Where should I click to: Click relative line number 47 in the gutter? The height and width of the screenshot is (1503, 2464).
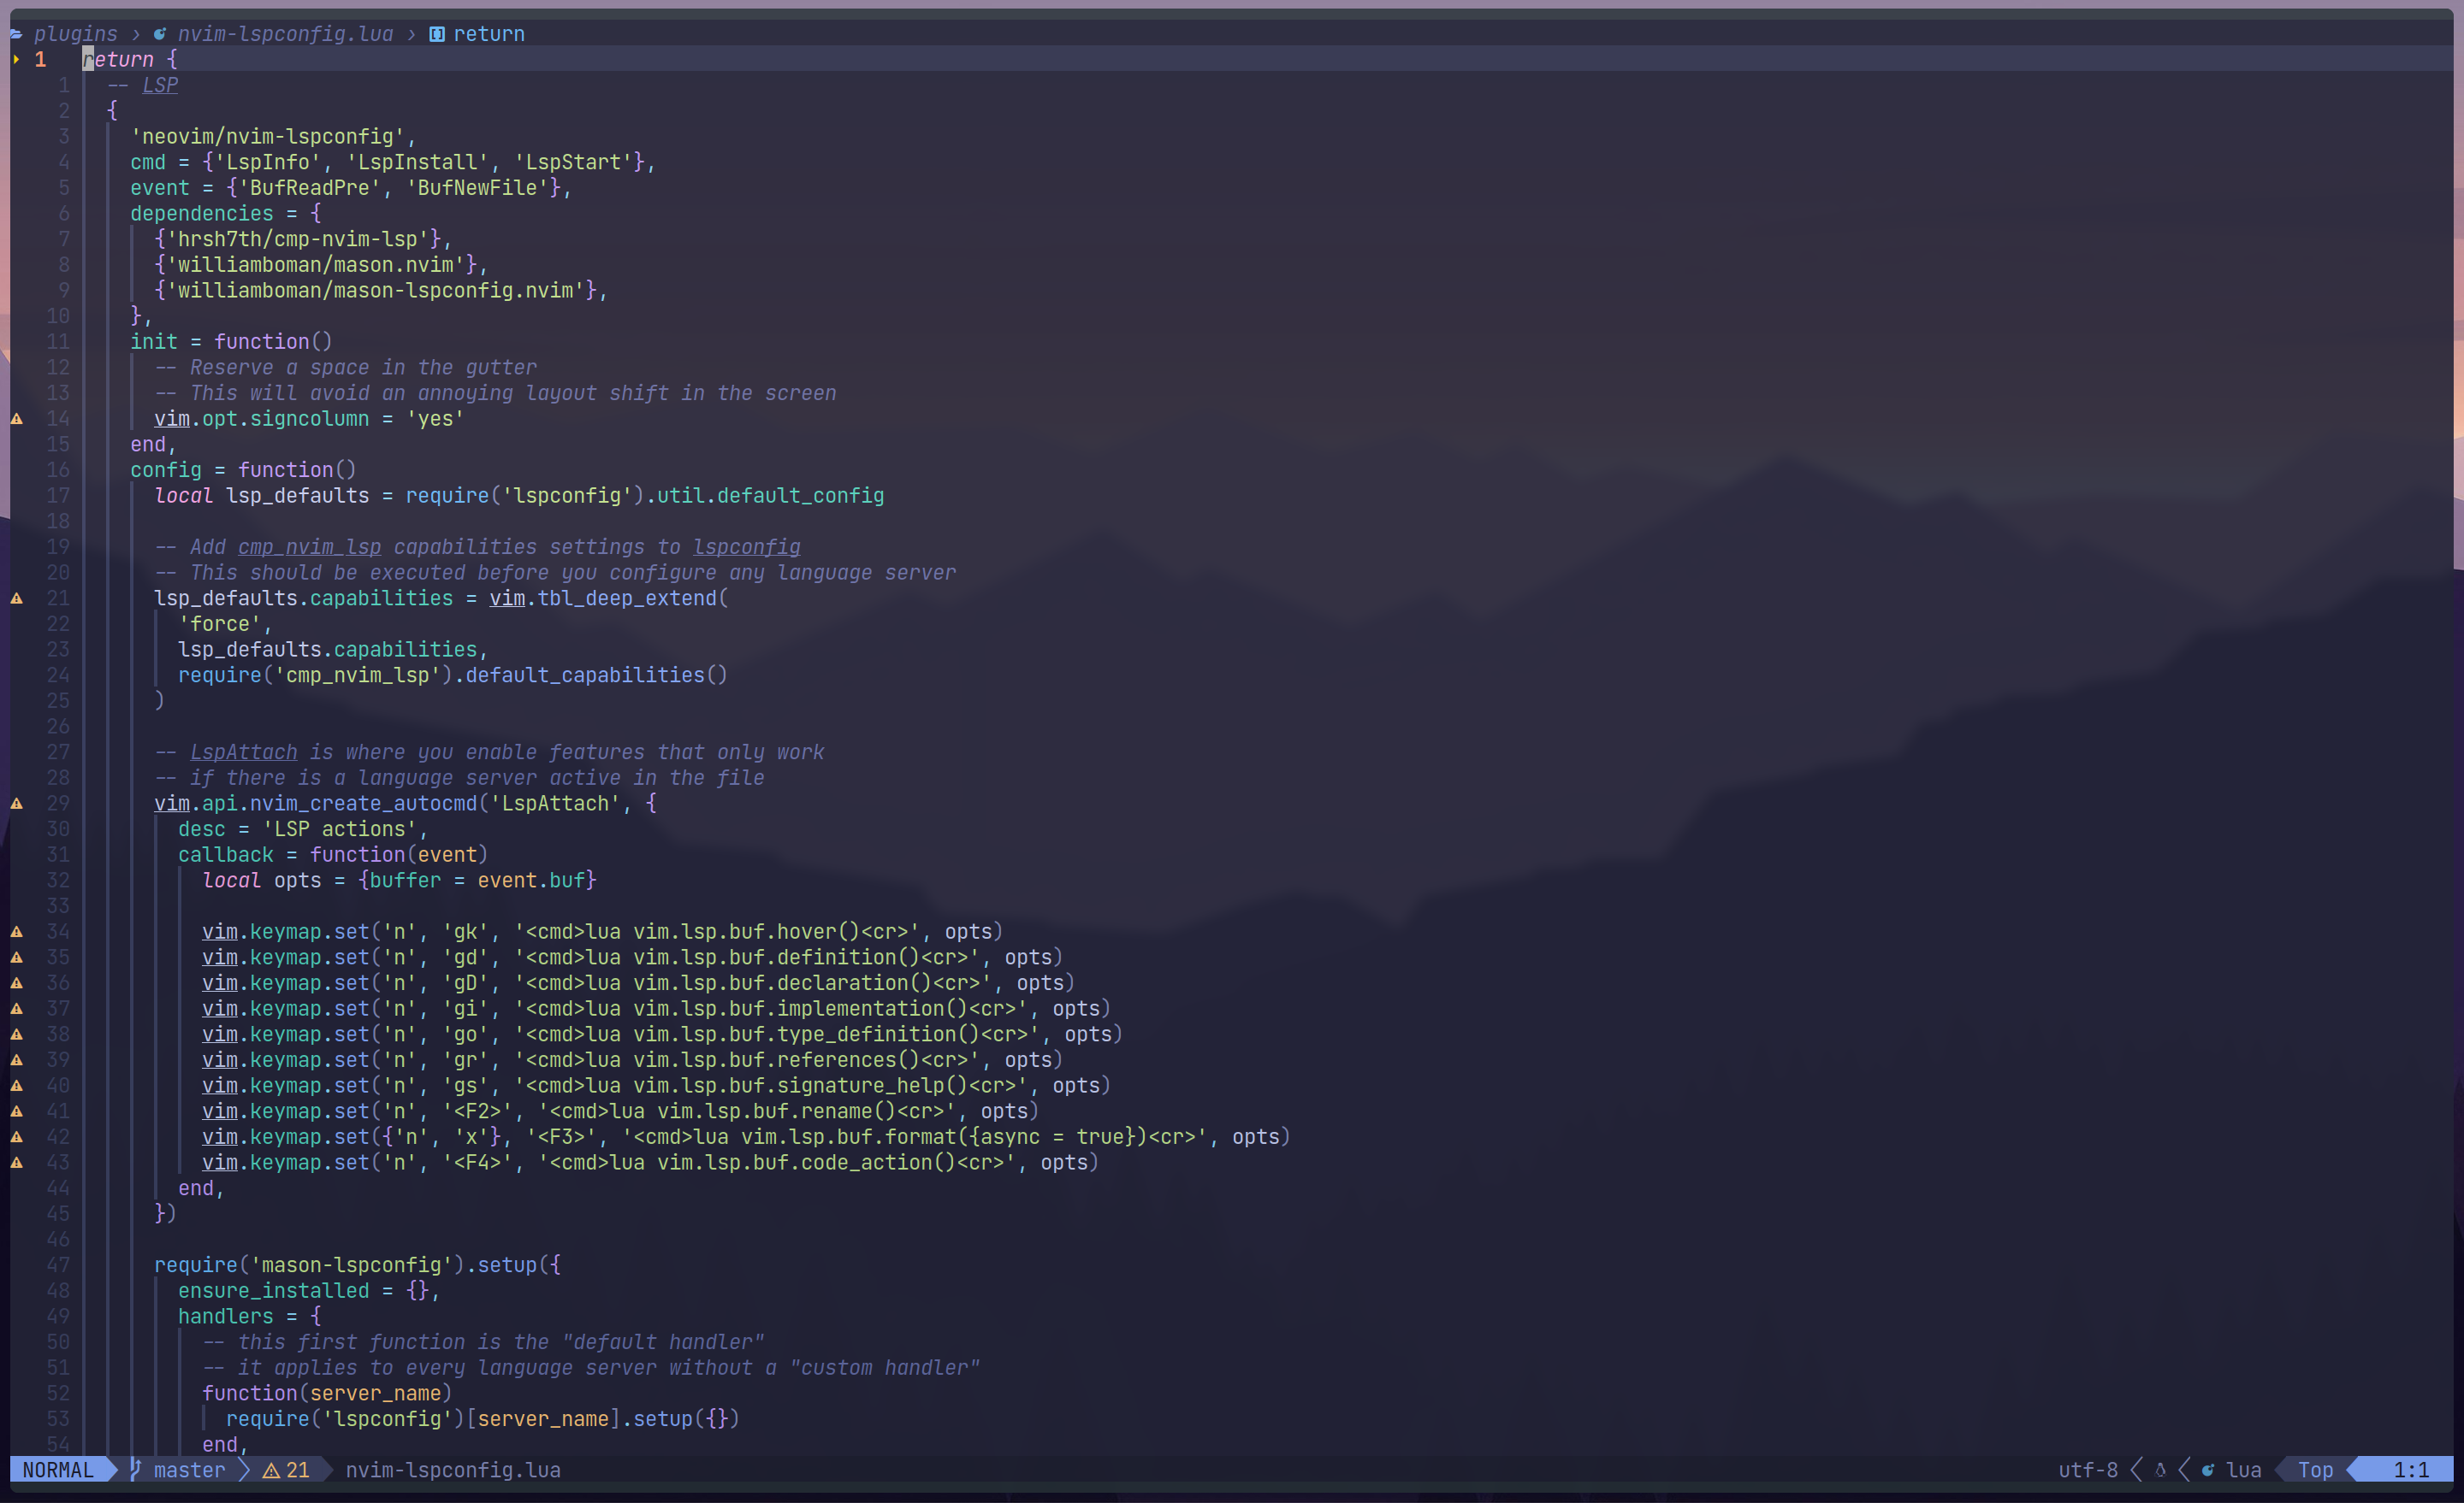(x=59, y=1265)
